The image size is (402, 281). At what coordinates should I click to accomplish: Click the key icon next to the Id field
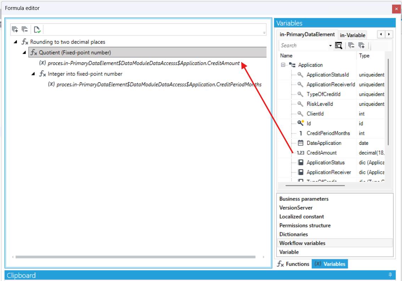(x=300, y=123)
